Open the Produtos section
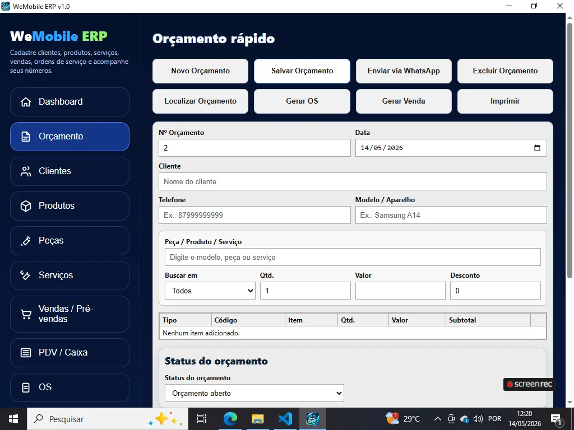Image resolution: width=574 pixels, height=430 pixels. [70, 206]
